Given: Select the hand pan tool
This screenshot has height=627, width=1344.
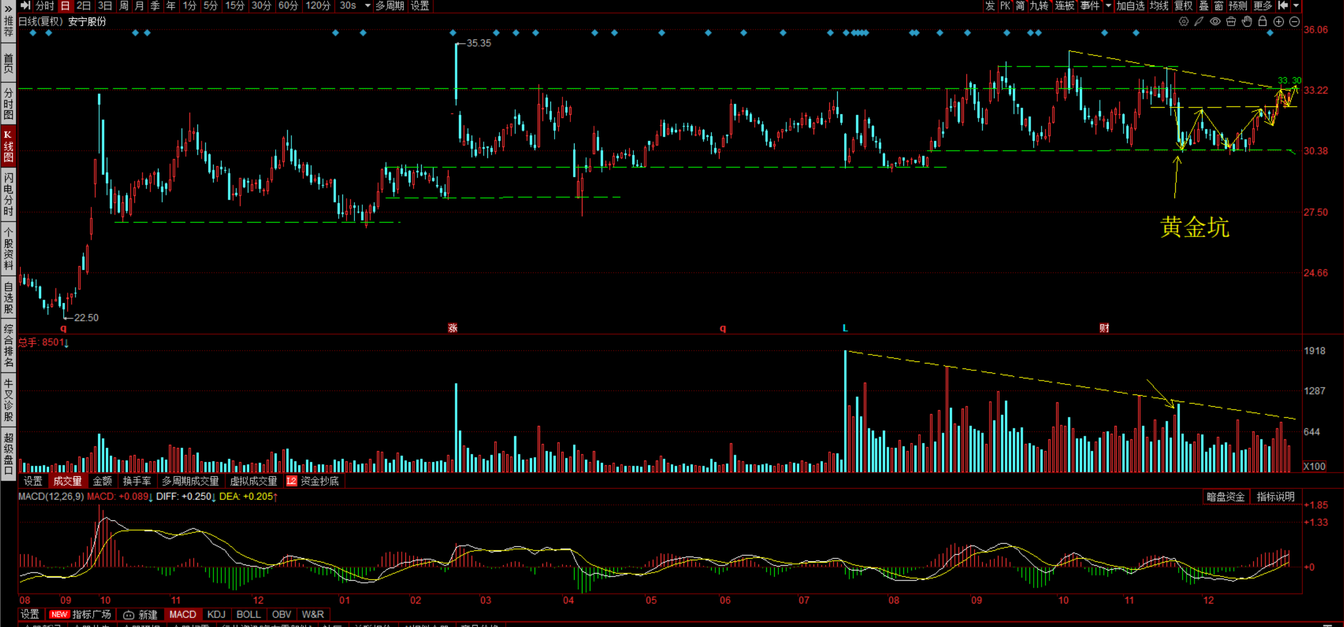Looking at the screenshot, I should pos(1247,22).
